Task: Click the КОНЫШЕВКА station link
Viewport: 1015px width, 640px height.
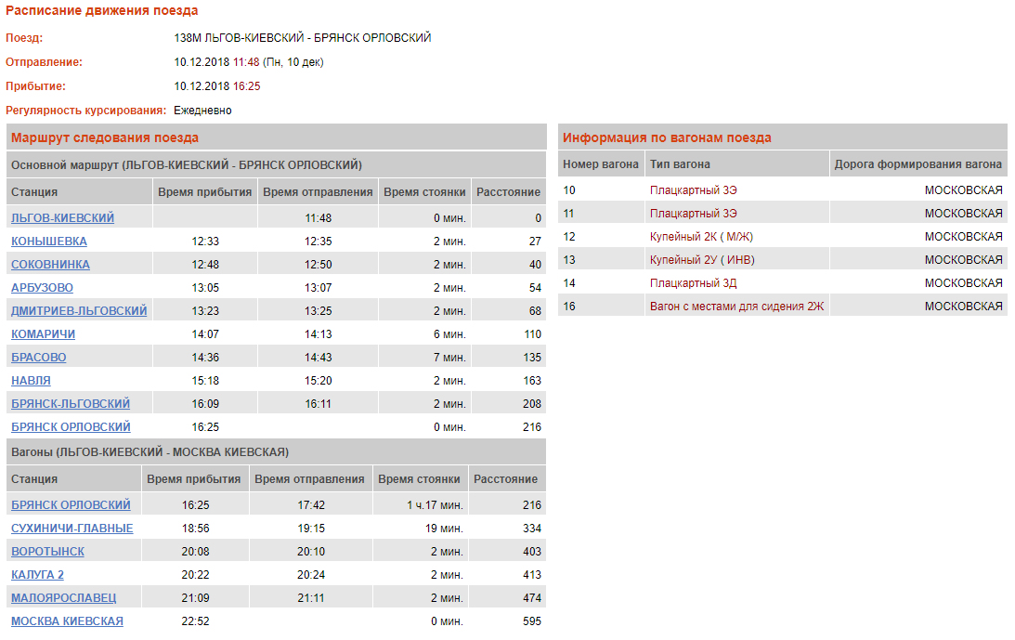Action: coord(49,242)
